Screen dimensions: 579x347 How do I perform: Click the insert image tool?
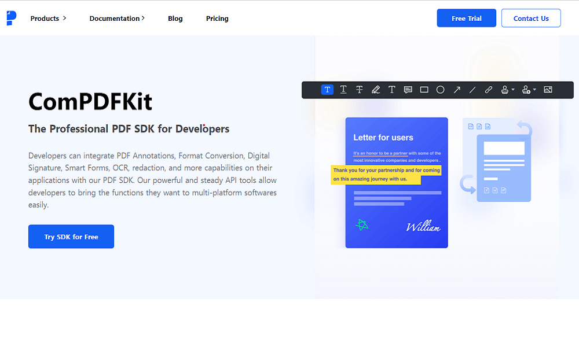coord(548,90)
